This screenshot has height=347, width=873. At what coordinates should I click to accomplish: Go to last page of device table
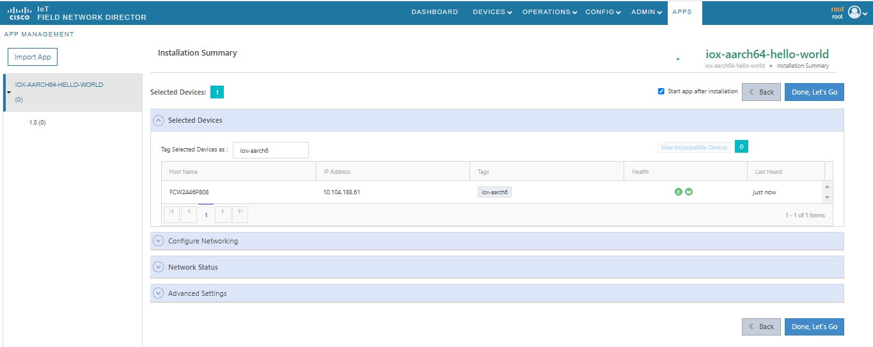pyautogui.click(x=240, y=214)
